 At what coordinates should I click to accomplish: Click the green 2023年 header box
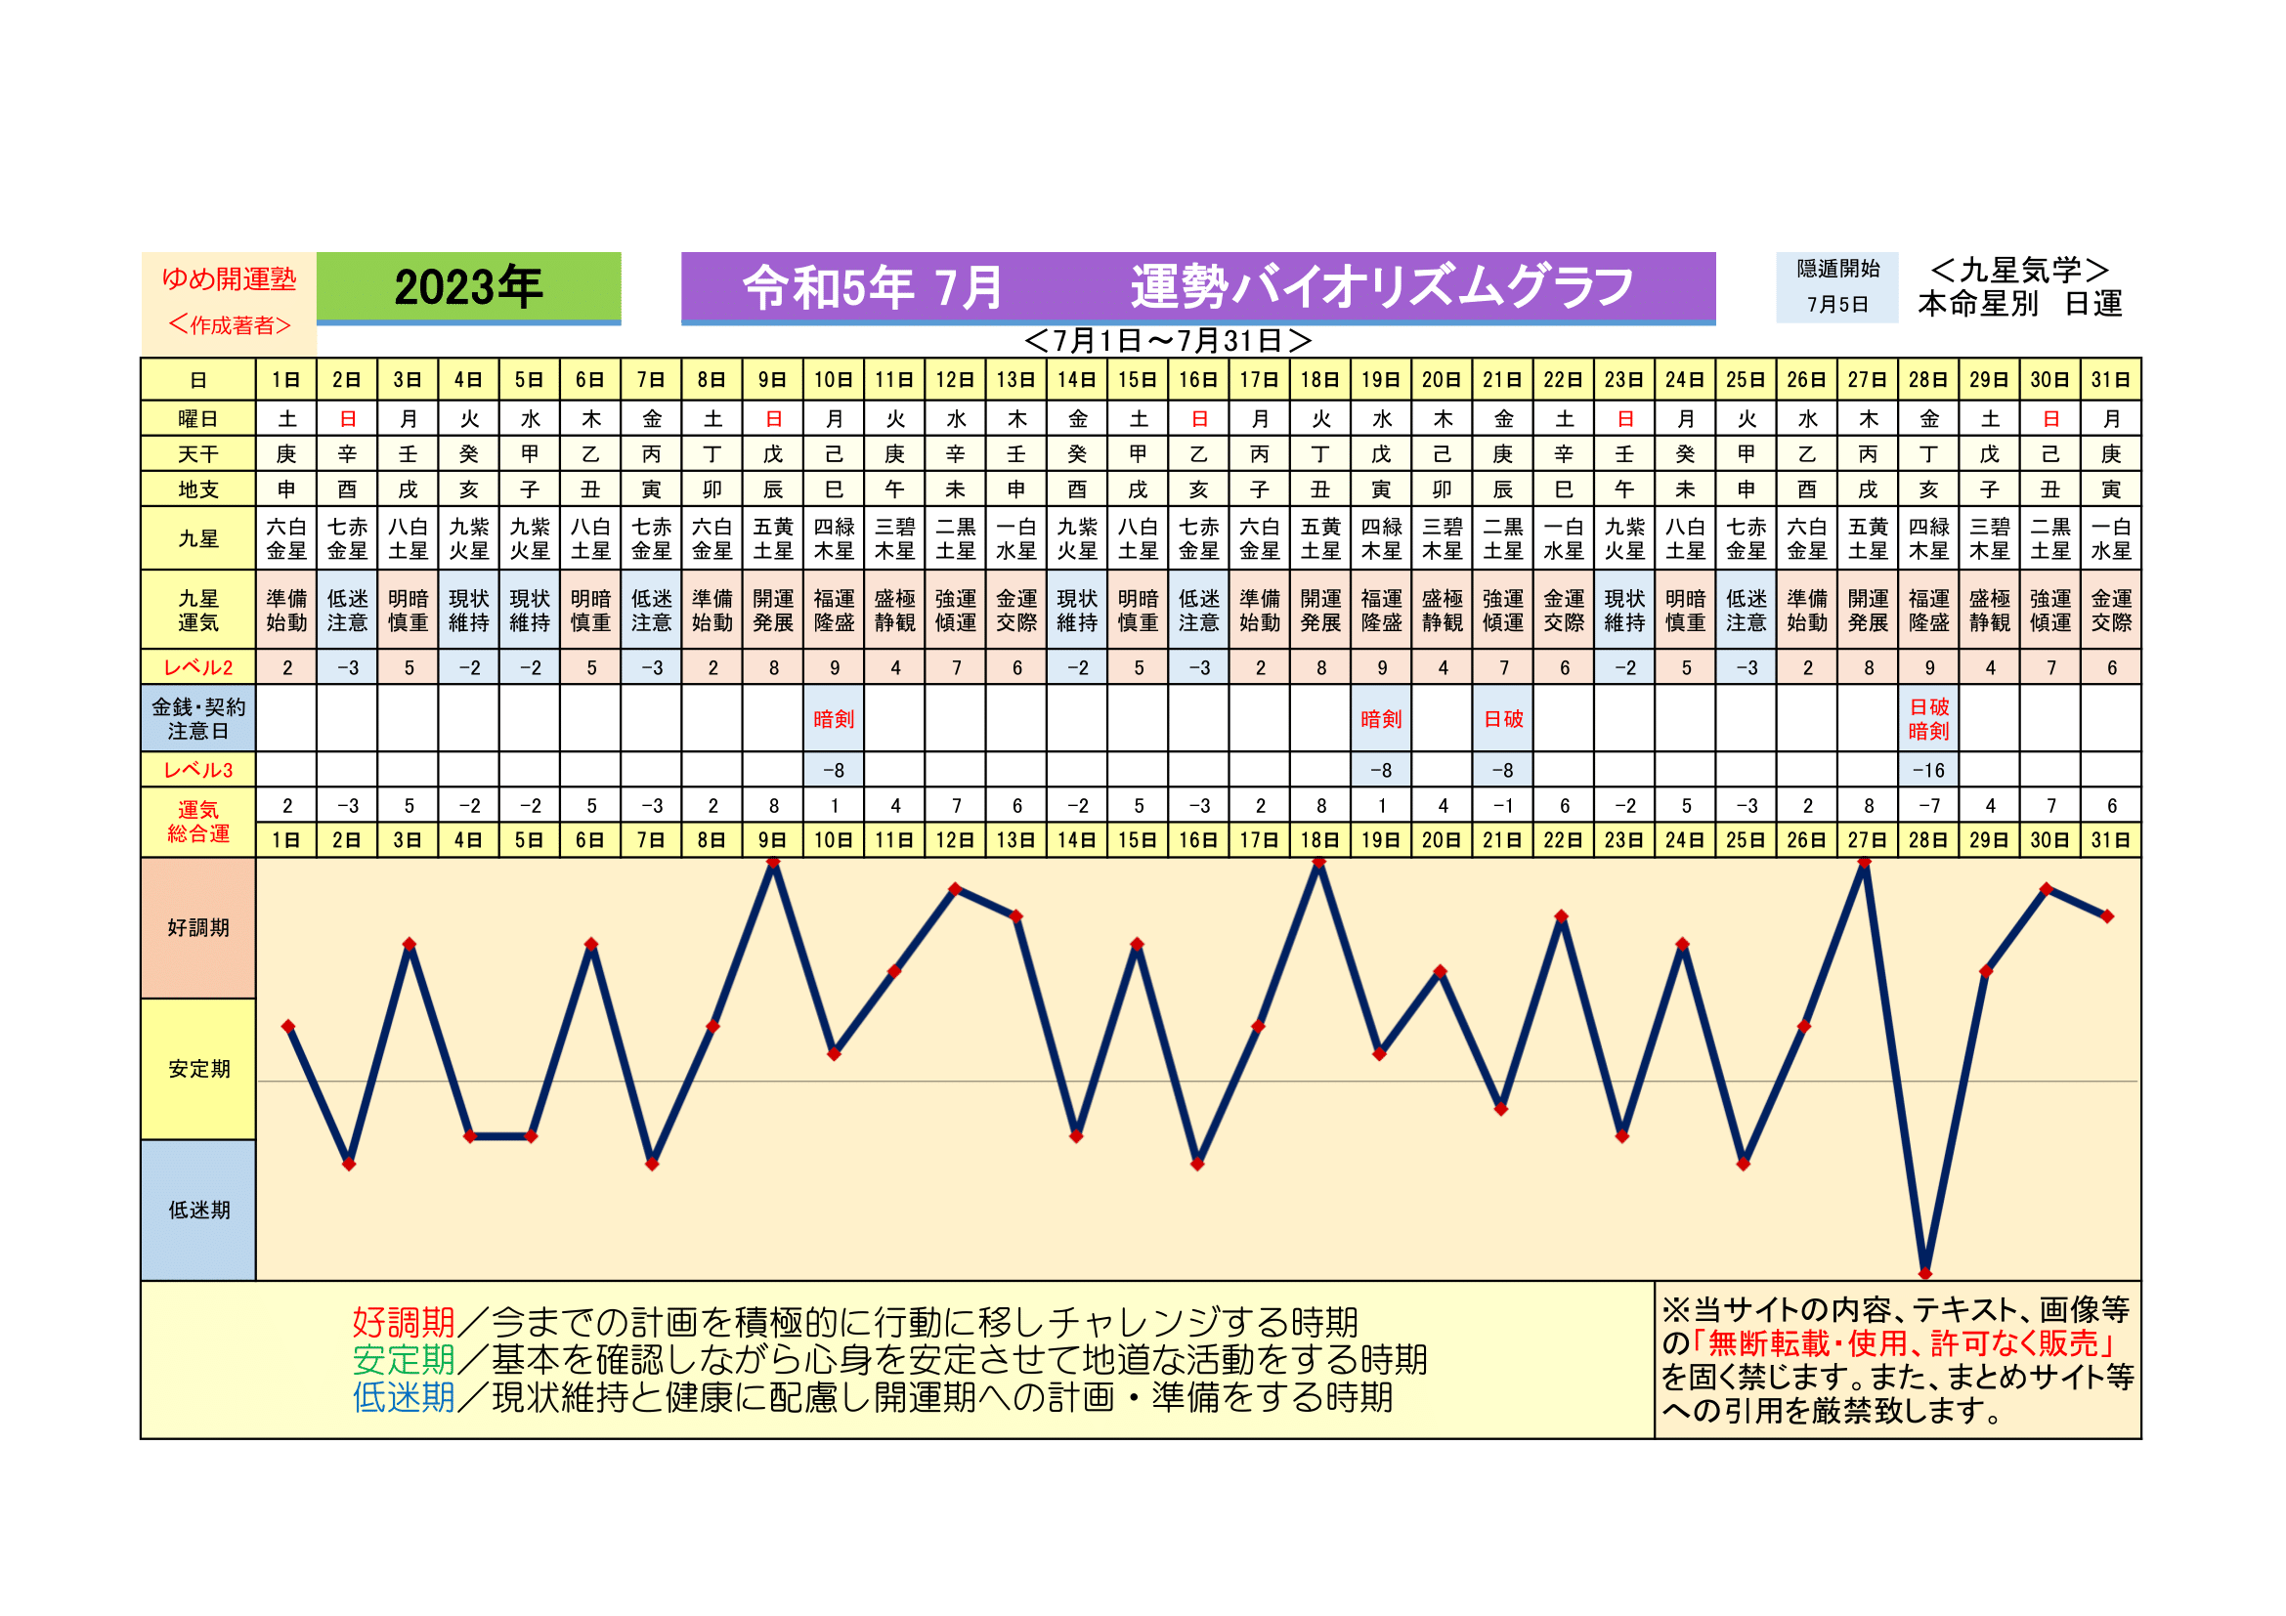coord(468,287)
